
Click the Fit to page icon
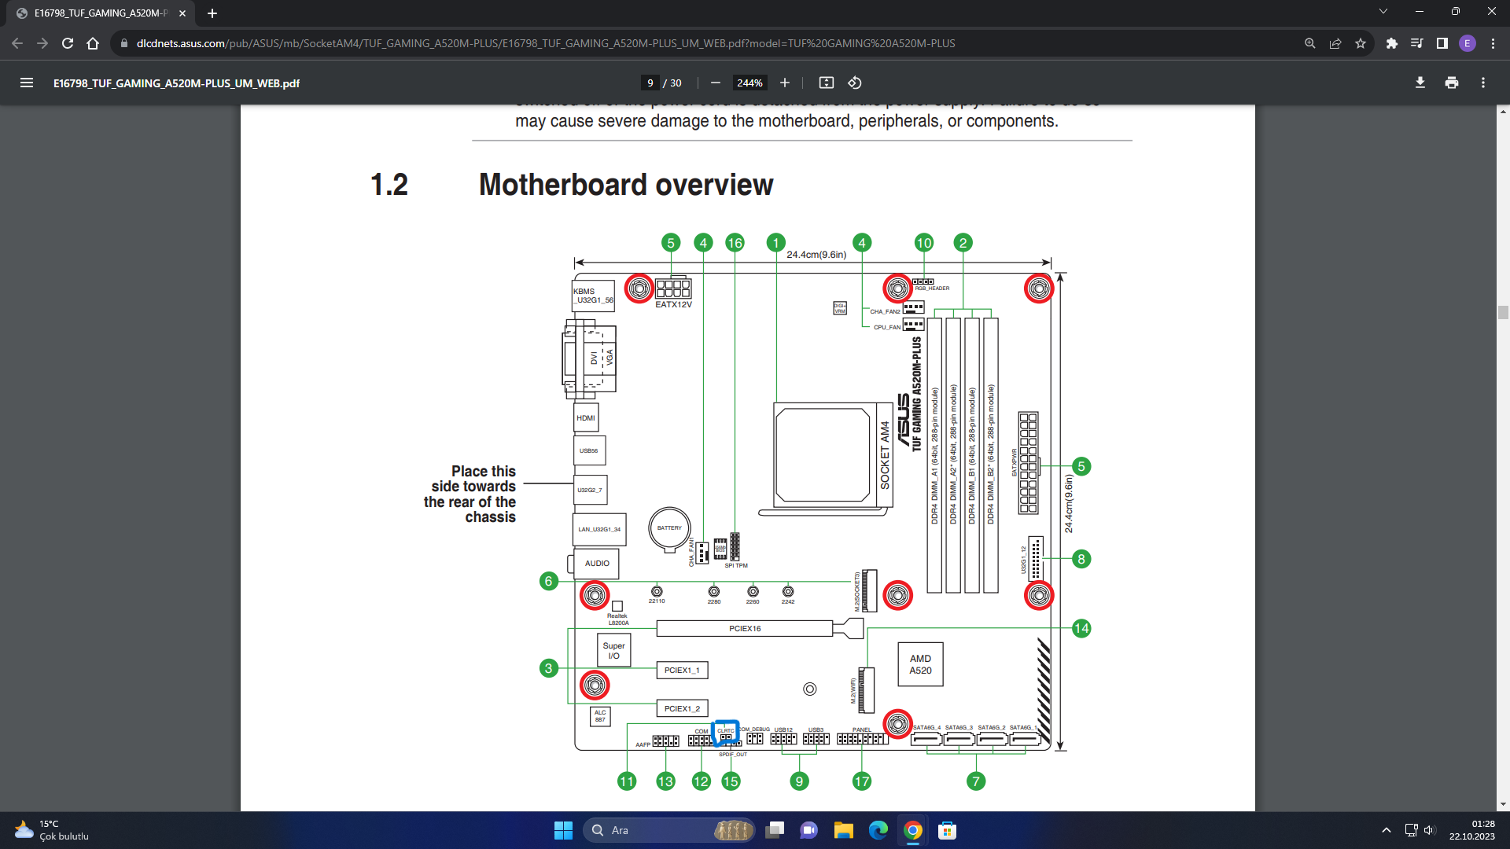(826, 83)
